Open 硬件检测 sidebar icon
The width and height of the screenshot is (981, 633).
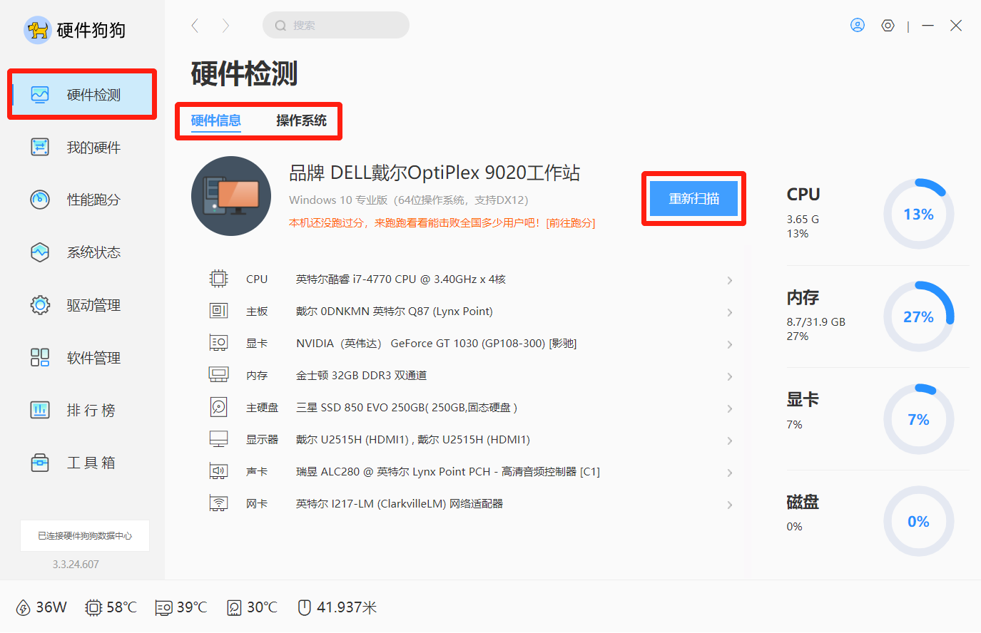[40, 95]
